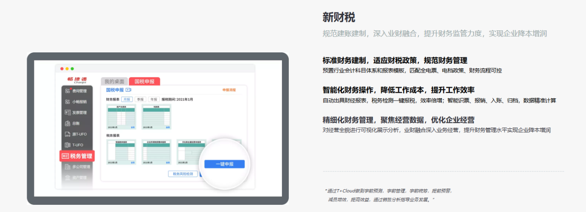
Task: Select the 季报 period option
Action: pos(140,99)
